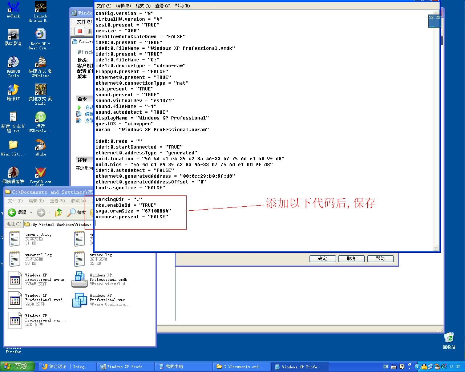Image resolution: width=465 pixels, height=372 pixels.
Task: Click the 确定 button in the dialog
Action: click(323, 259)
